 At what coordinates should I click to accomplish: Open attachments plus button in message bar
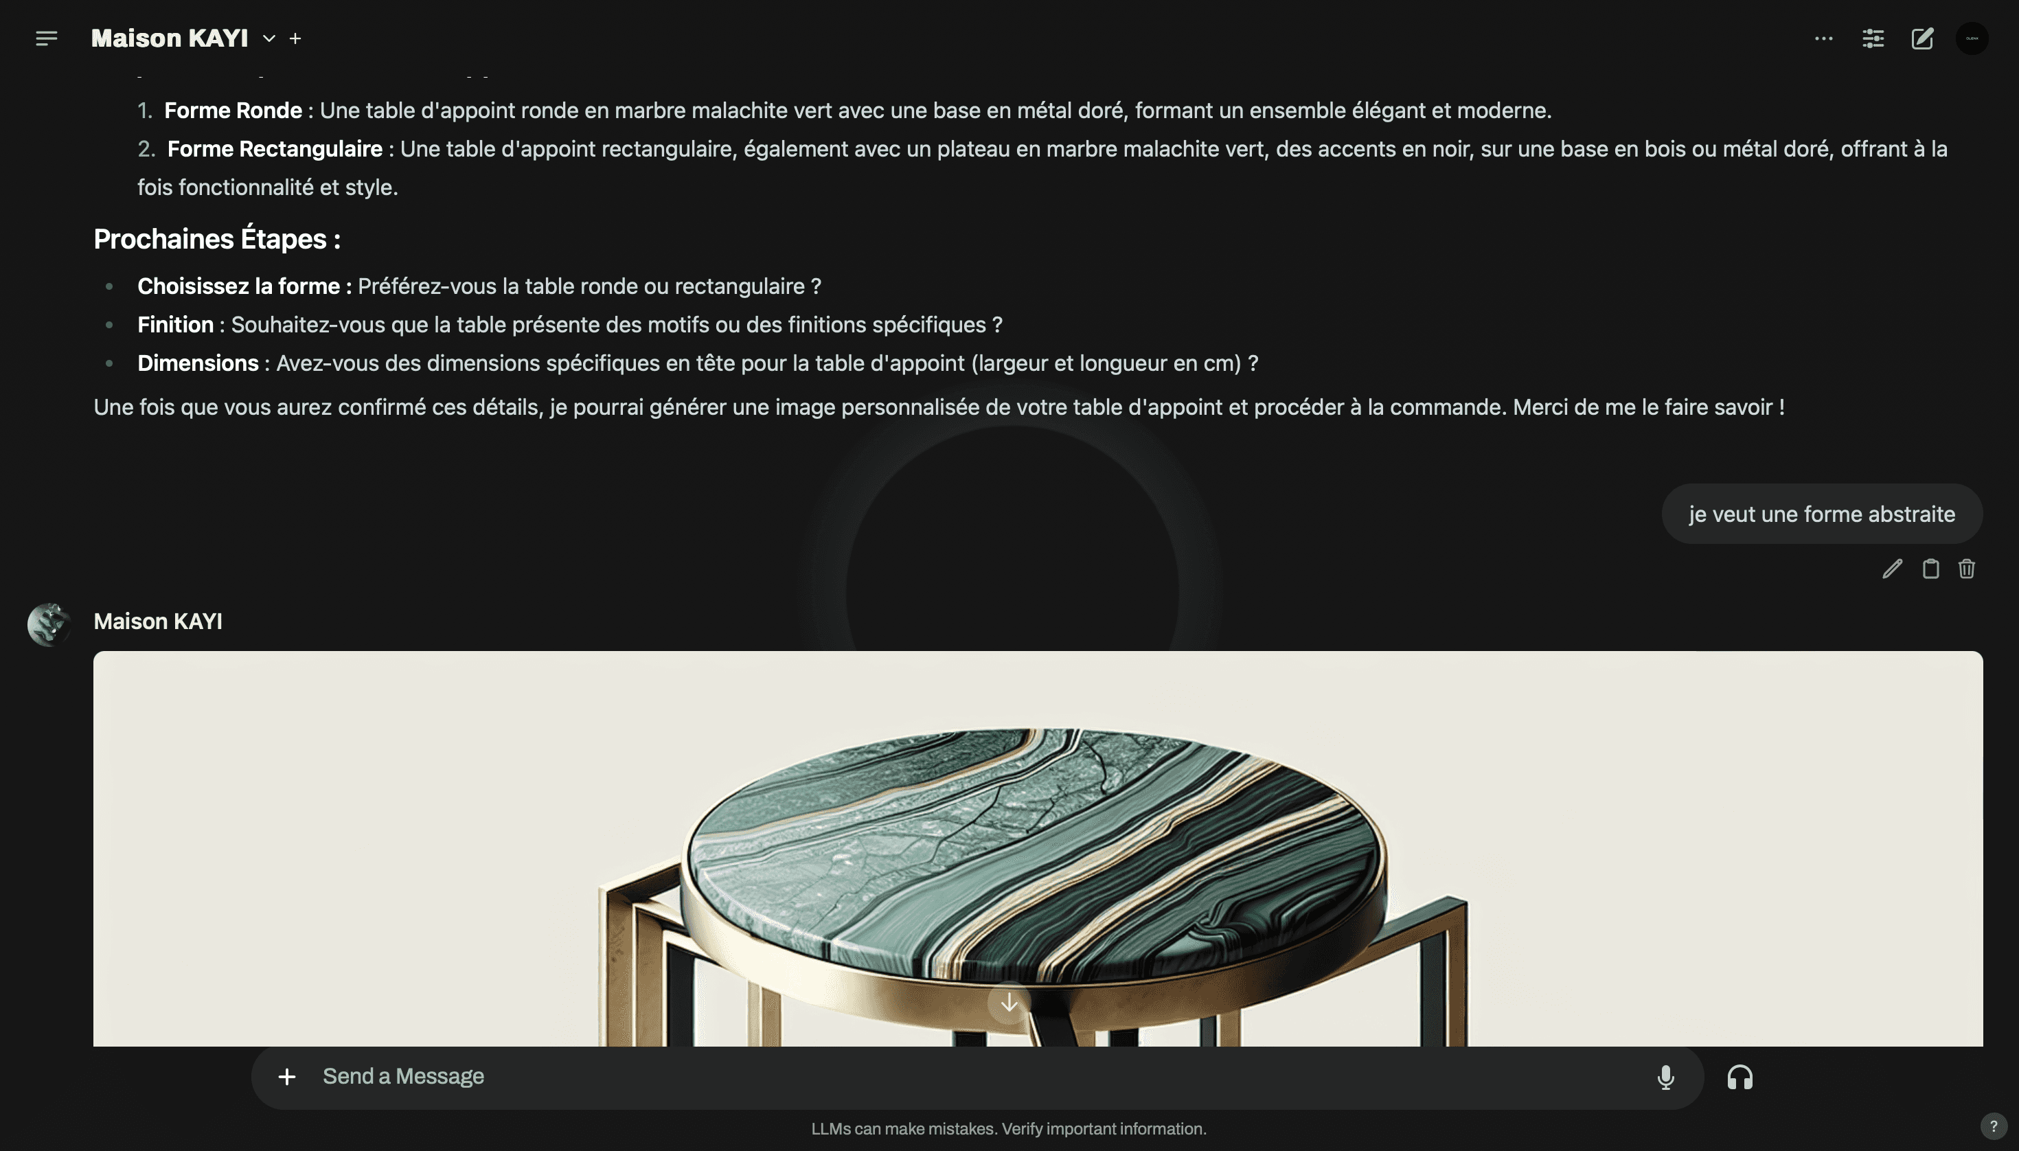[287, 1077]
